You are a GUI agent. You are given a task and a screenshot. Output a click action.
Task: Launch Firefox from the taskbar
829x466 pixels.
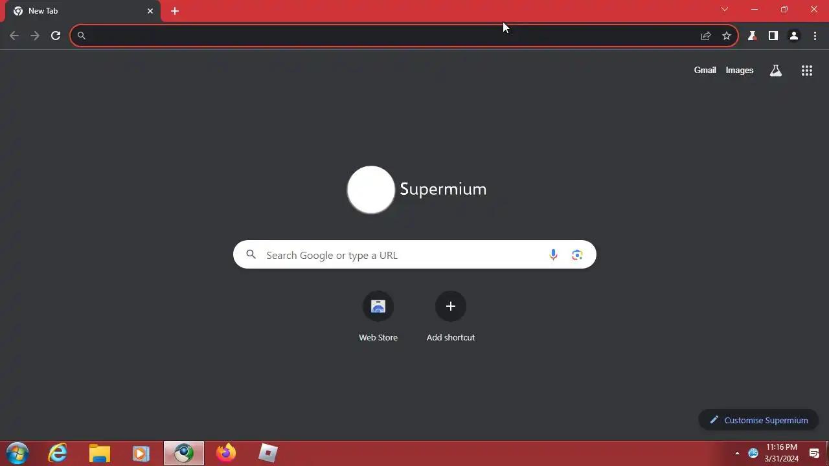226,453
